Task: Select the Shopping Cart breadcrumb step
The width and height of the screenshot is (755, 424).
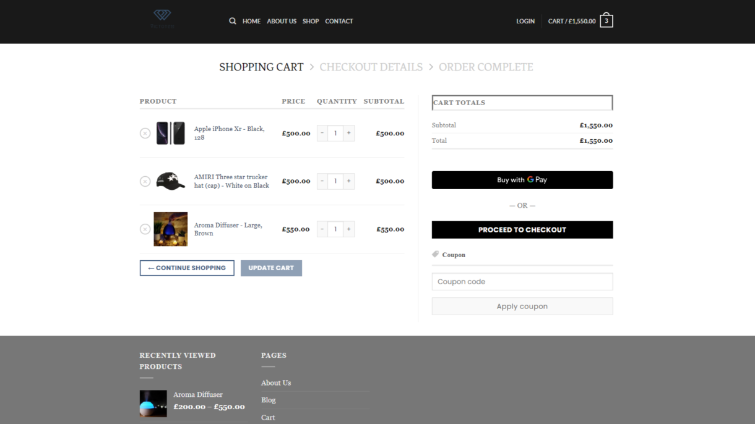Action: (x=261, y=67)
